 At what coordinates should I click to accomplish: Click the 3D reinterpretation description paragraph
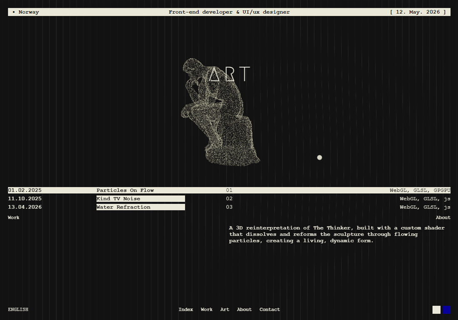tap(337, 234)
